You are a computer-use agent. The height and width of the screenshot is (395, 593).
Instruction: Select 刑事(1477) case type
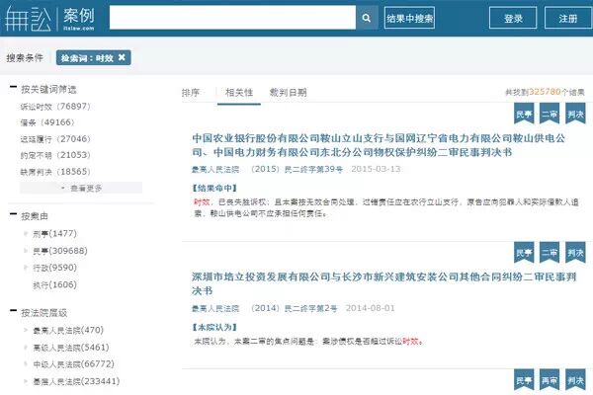tap(54, 234)
